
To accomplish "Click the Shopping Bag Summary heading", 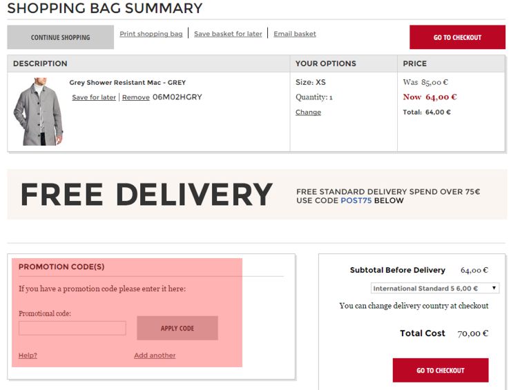I will coord(104,8).
